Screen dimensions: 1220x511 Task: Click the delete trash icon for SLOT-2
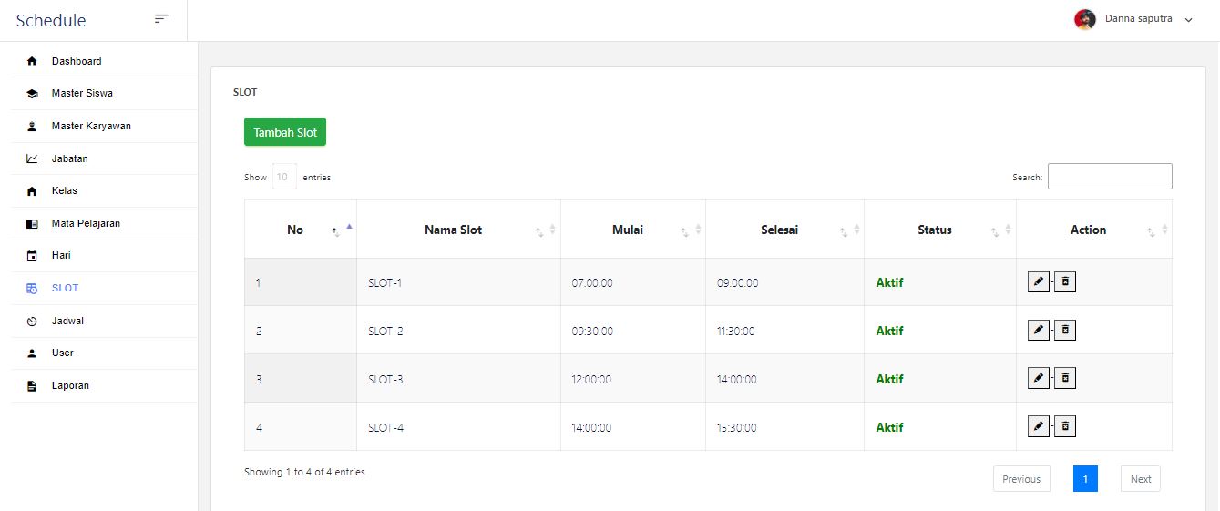pos(1065,330)
